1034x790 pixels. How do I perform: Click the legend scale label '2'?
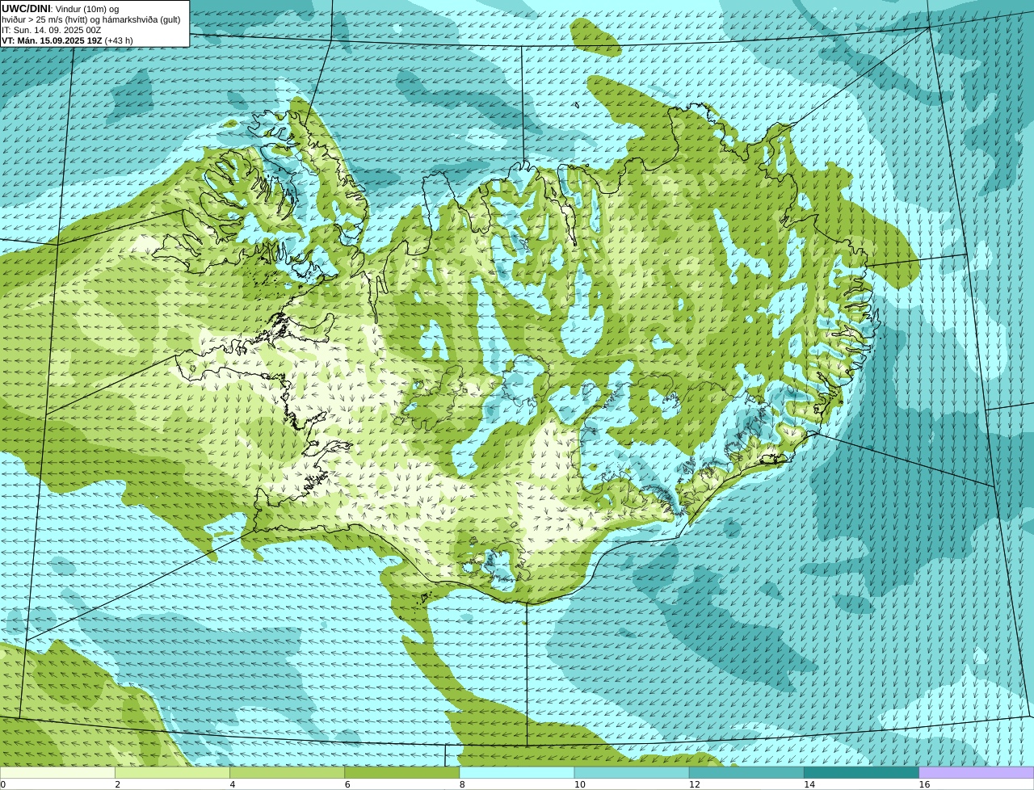(x=117, y=784)
